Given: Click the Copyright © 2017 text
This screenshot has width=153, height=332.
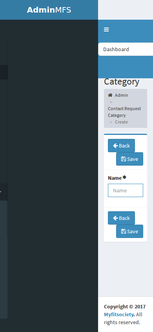Looking at the screenshot, I should click(x=125, y=306).
